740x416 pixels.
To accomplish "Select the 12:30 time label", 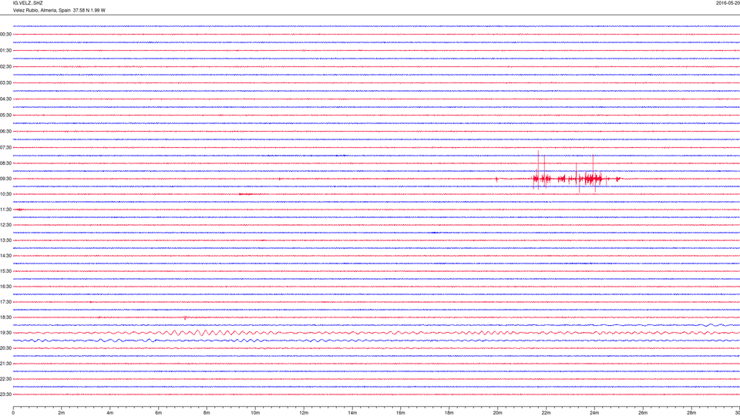I will pyautogui.click(x=5, y=225).
